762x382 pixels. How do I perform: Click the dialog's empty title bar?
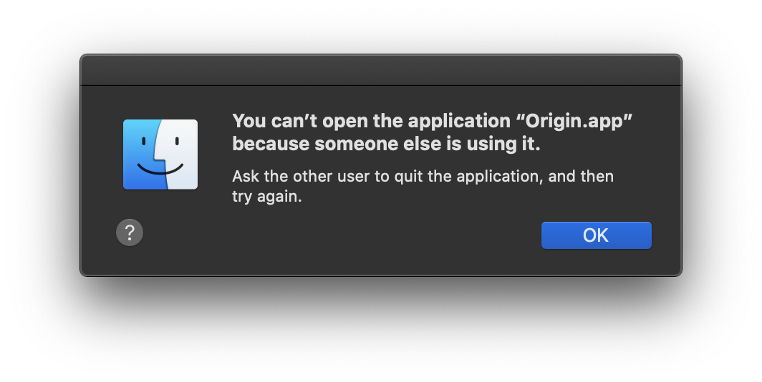pos(380,70)
